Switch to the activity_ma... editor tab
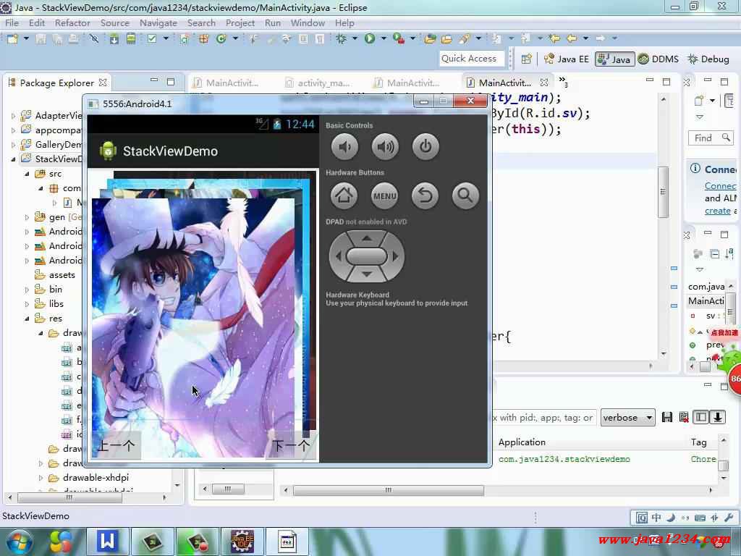 (x=318, y=83)
